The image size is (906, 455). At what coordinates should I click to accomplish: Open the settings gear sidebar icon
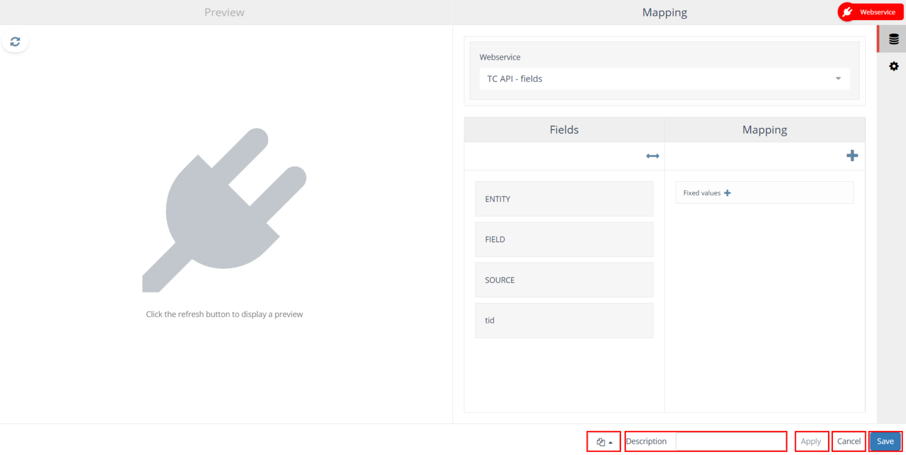(x=894, y=66)
